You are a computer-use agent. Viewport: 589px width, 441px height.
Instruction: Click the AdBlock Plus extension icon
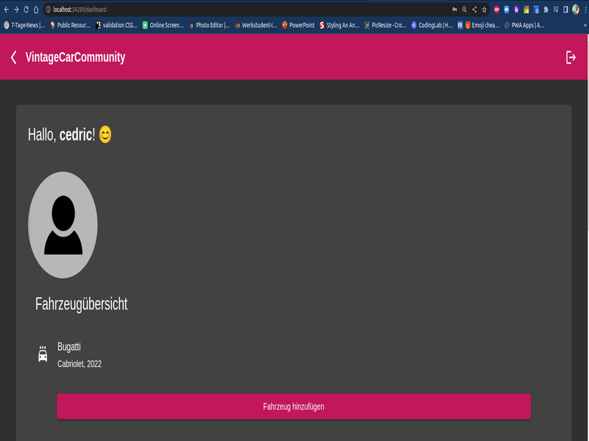point(496,10)
